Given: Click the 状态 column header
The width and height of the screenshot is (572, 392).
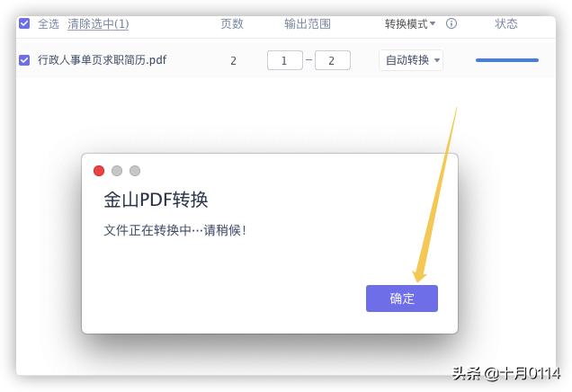Looking at the screenshot, I should click(x=506, y=24).
